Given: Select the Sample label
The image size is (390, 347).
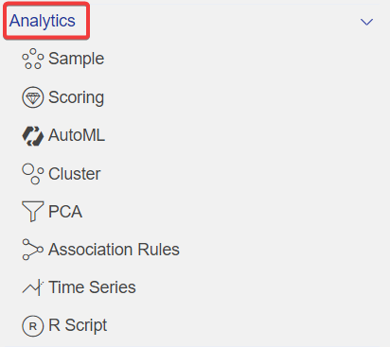Looking at the screenshot, I should coord(76,59).
